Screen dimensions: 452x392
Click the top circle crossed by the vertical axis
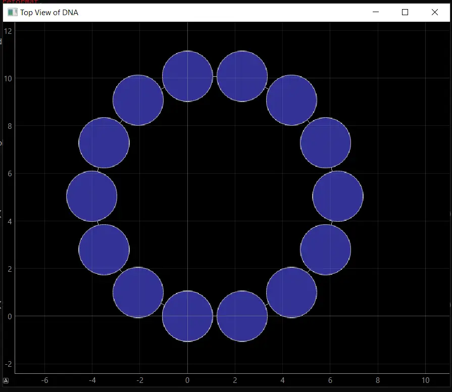tap(187, 76)
